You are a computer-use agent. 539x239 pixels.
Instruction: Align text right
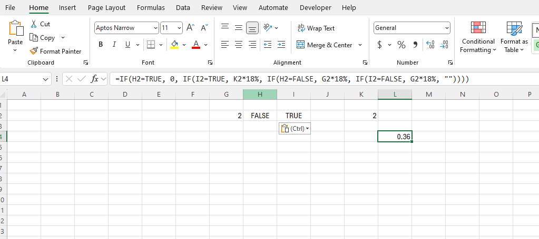coord(252,45)
